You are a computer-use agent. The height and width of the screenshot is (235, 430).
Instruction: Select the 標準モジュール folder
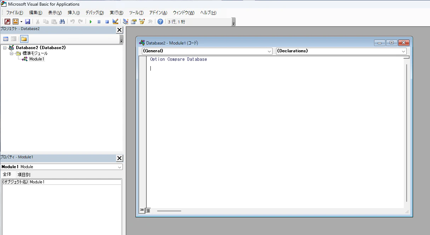click(35, 53)
